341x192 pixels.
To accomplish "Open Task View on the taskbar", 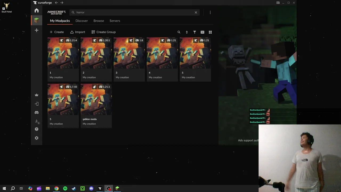I will [21, 189].
